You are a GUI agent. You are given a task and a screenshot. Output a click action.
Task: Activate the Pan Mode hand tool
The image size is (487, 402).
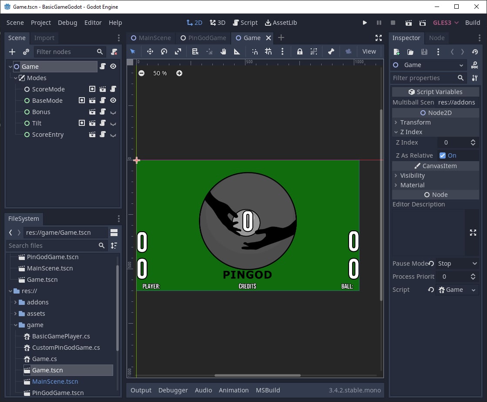pyautogui.click(x=223, y=51)
